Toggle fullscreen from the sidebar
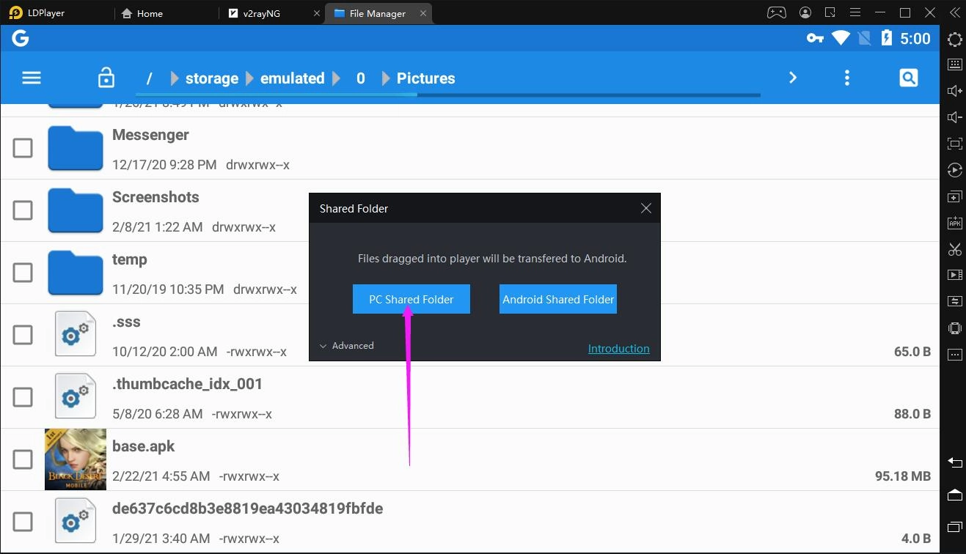This screenshot has height=554, width=966. point(954,144)
